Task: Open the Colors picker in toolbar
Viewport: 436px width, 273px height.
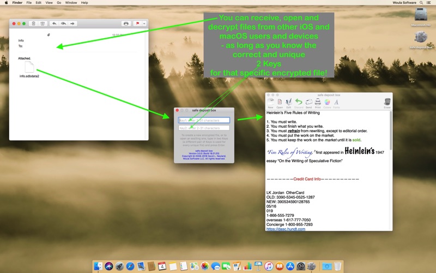Action: 328,102
